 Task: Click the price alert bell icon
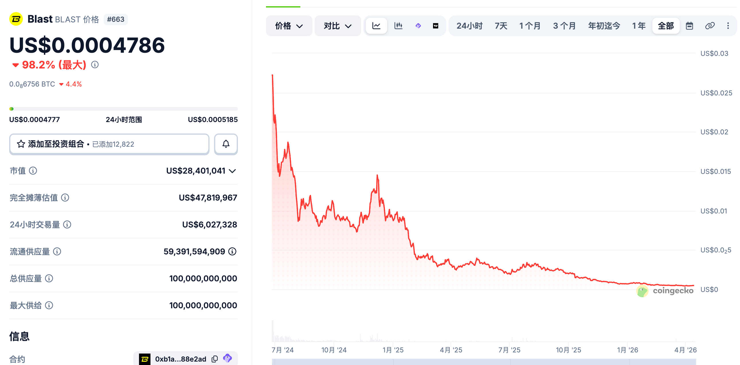[226, 144]
